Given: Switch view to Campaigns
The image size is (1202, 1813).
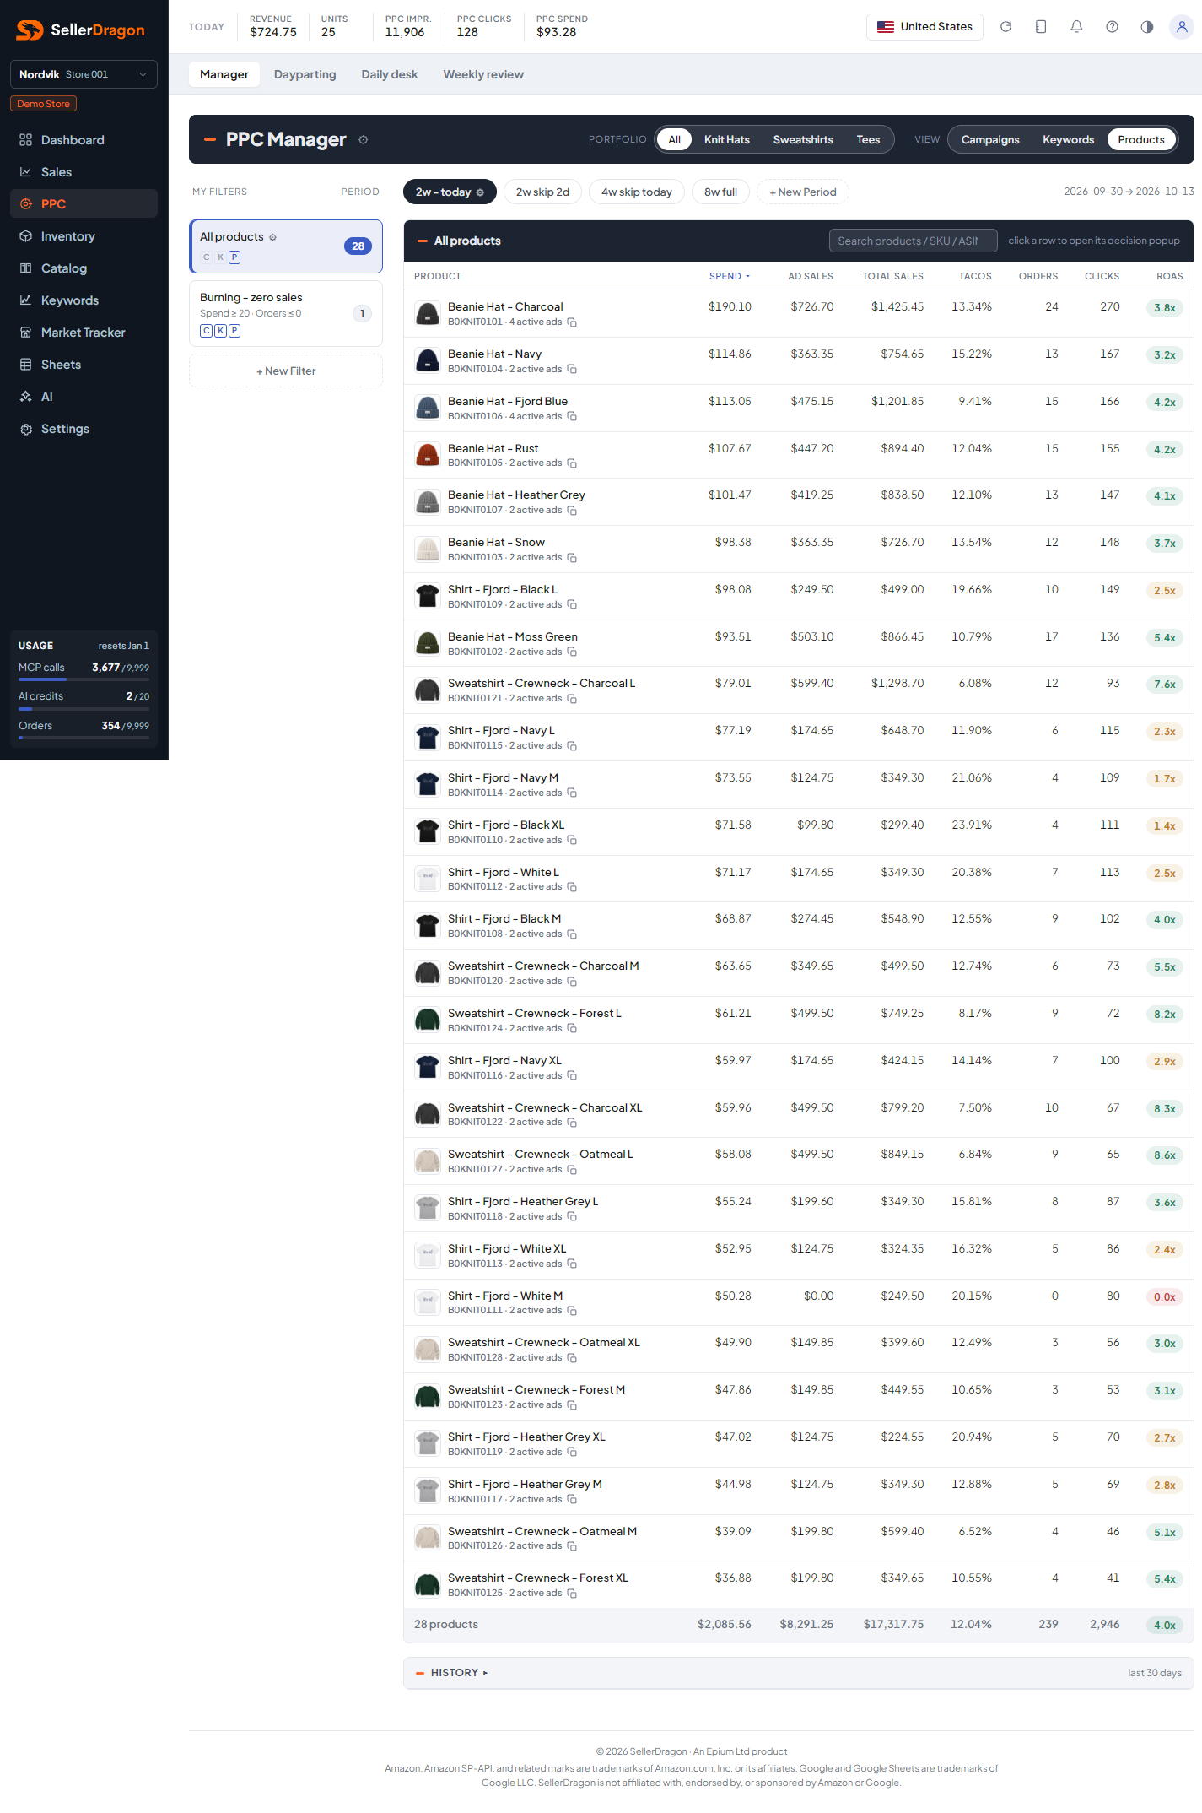Looking at the screenshot, I should 990,140.
